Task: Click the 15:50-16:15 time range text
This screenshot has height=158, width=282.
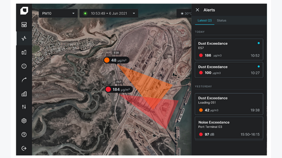Action: (x=250, y=134)
